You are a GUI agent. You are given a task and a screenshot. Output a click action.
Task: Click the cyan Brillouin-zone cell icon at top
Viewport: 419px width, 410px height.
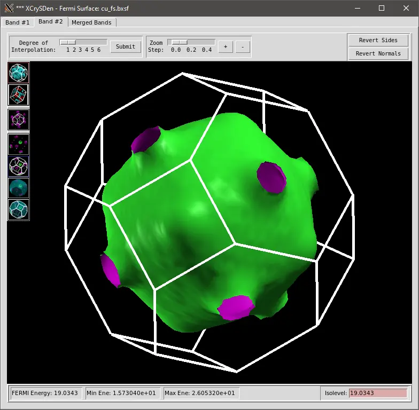tap(18, 73)
